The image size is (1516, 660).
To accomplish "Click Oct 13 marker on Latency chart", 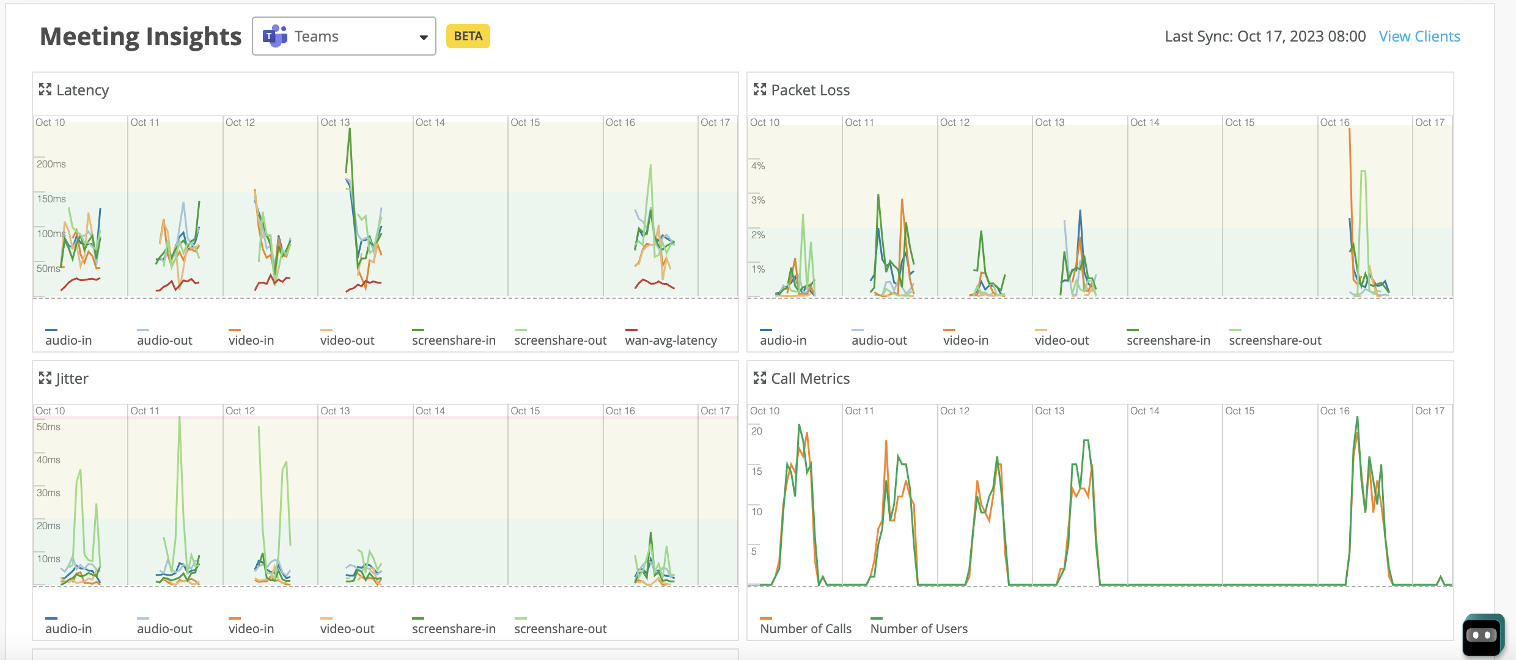I will [335, 122].
